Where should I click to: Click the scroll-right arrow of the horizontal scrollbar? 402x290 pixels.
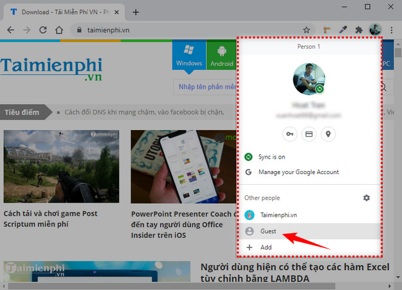(390, 286)
